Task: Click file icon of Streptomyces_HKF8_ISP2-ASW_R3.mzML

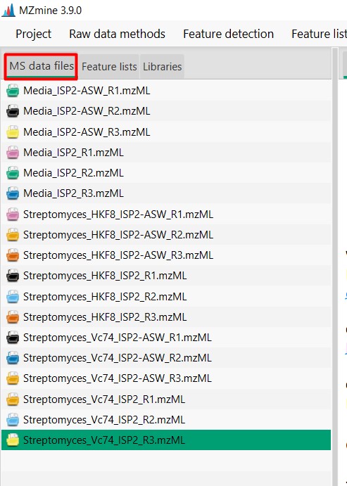Action: [x=13, y=255]
